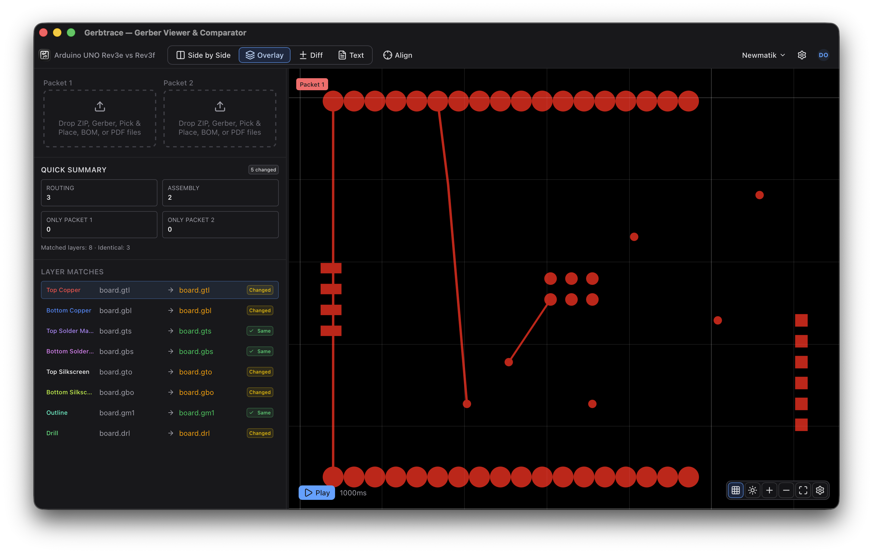
Task: Zoom out with the minus icon
Action: 786,490
